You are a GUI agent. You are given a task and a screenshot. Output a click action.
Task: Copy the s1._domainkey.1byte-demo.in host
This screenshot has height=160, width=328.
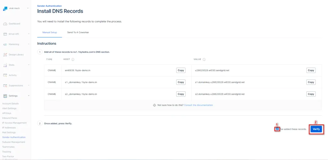[x=181, y=82]
